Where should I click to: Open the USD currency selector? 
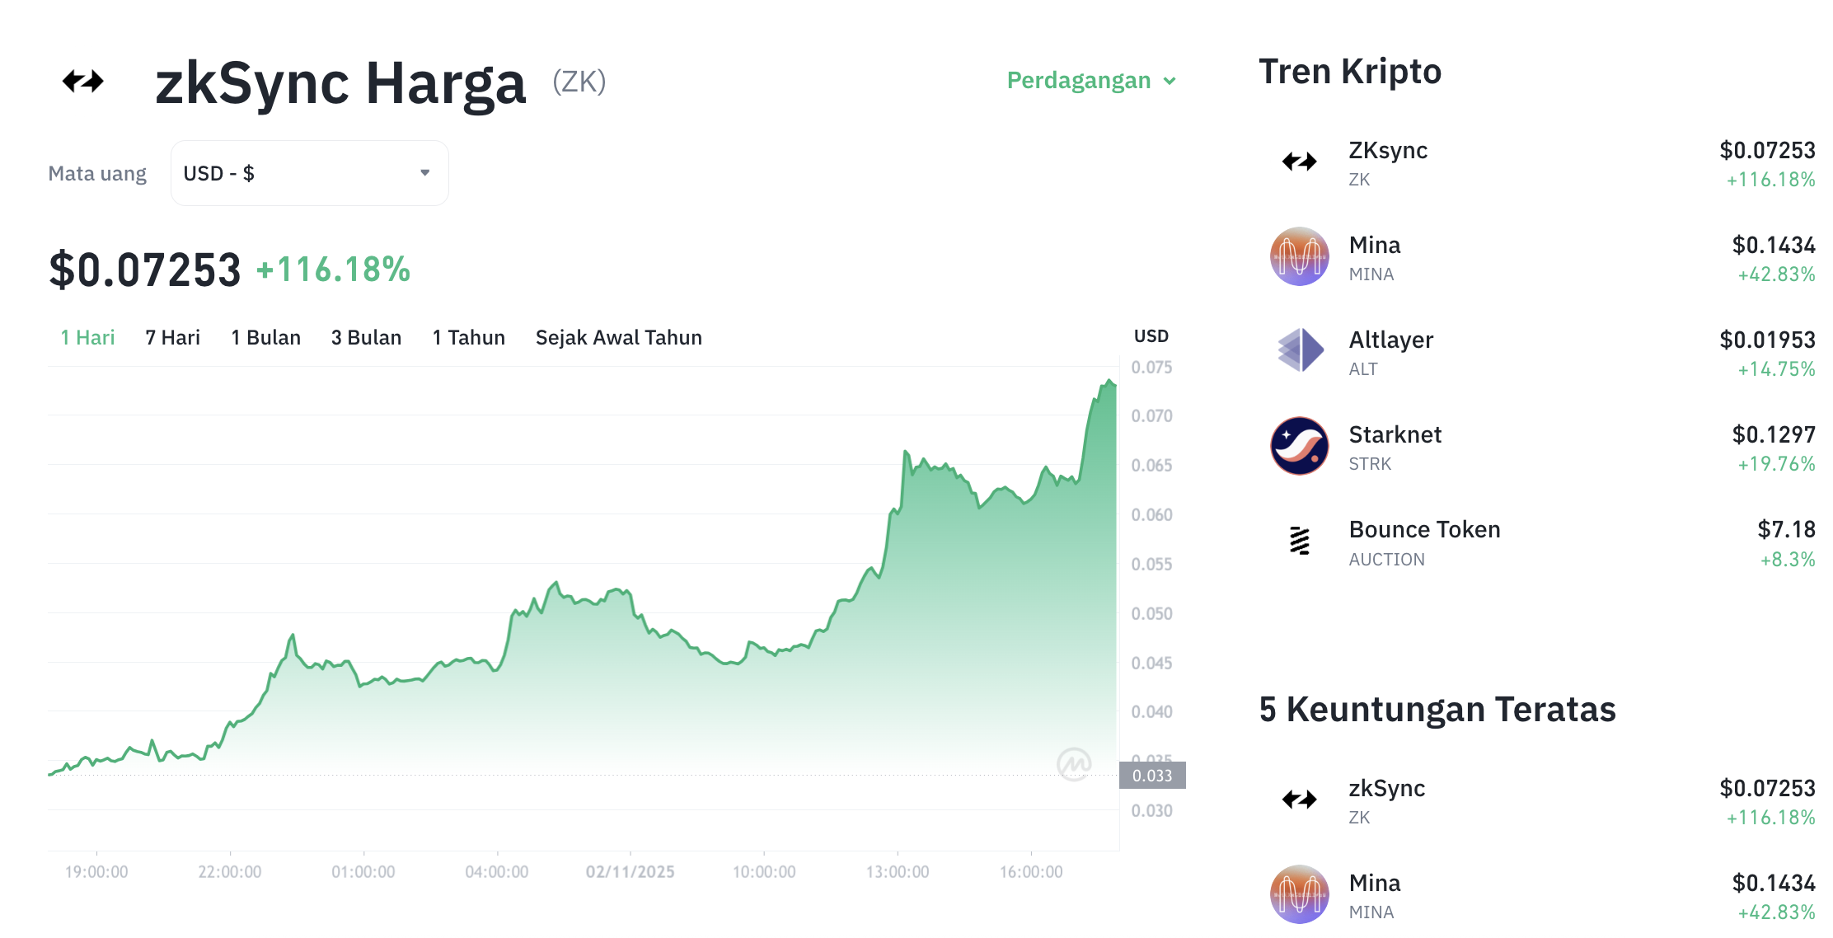309,172
